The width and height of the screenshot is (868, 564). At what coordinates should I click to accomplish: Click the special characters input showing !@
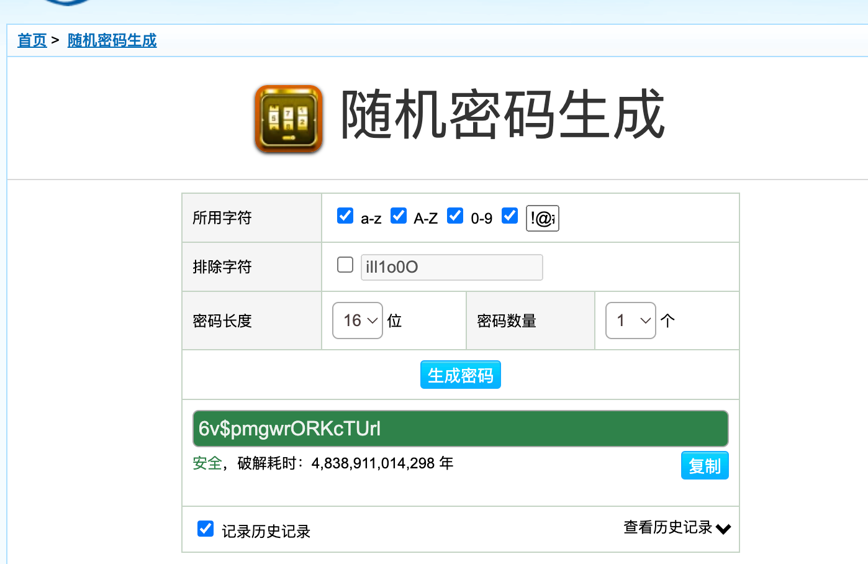pyautogui.click(x=542, y=218)
